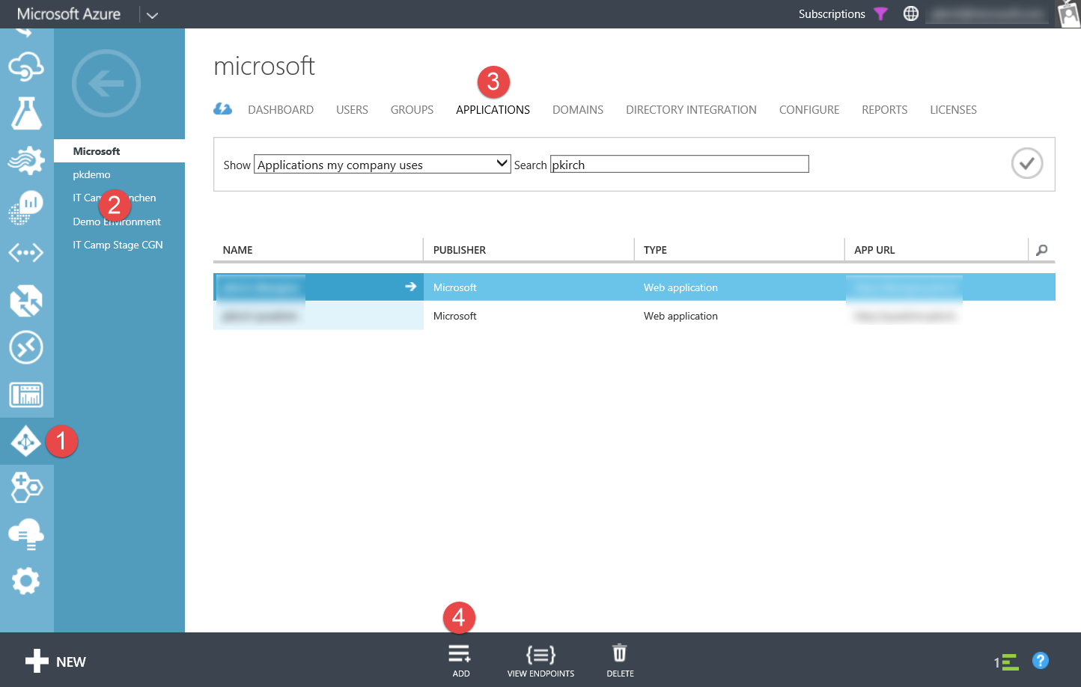1081x687 pixels.
Task: Switch to the Domains tab
Action: [578, 110]
